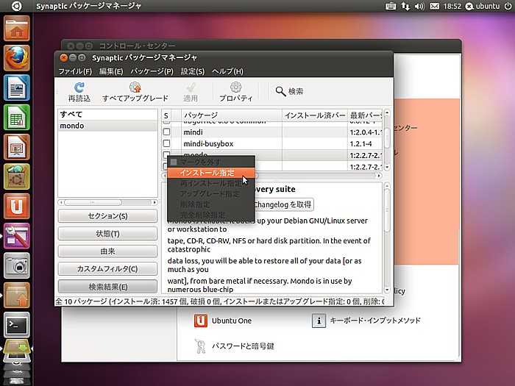Click the clock showing 18:52

tap(452, 6)
